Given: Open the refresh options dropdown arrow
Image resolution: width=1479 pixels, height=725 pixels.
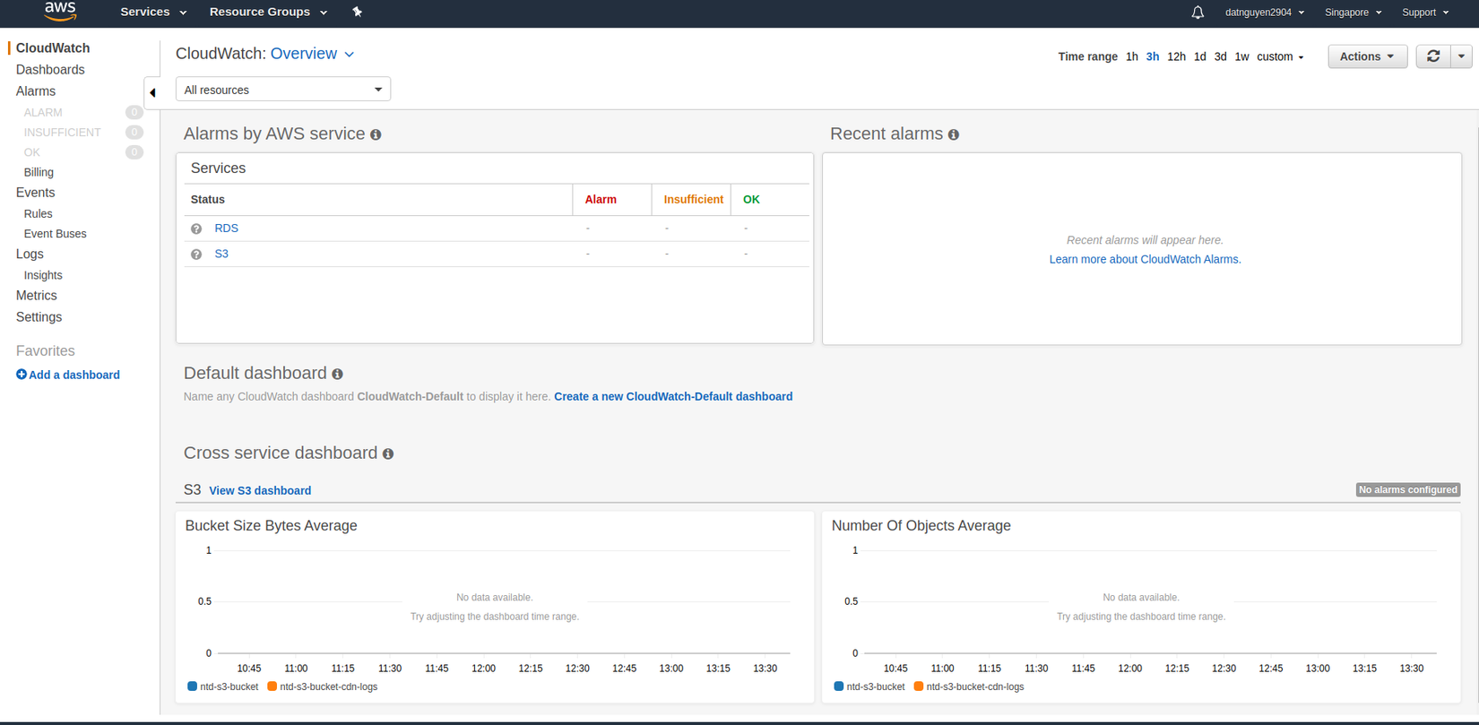Looking at the screenshot, I should (x=1461, y=56).
